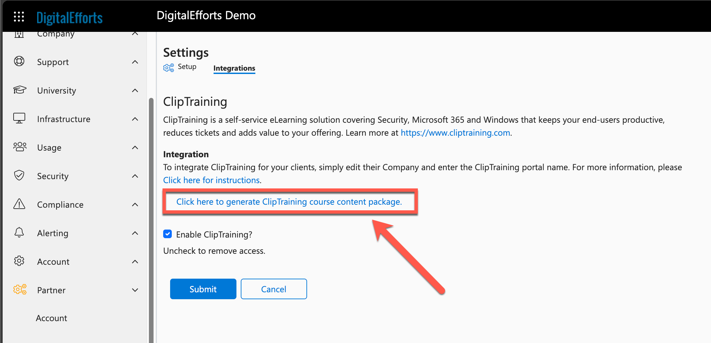The width and height of the screenshot is (711, 343).
Task: Click the University graduation cap icon
Action: (20, 90)
